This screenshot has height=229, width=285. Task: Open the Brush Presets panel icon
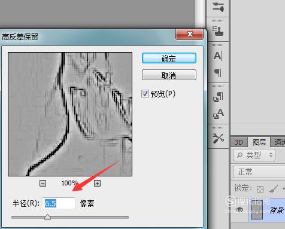(x=218, y=7)
